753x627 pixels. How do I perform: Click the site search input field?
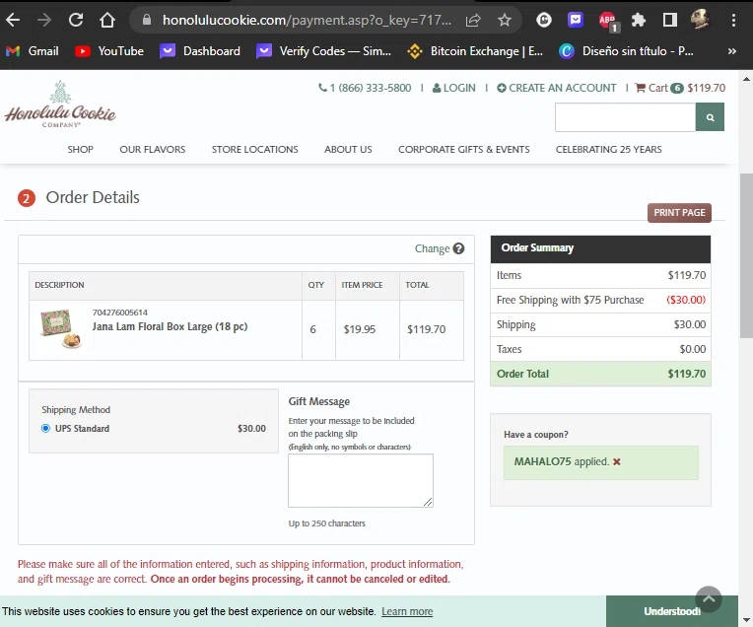pyautogui.click(x=625, y=117)
